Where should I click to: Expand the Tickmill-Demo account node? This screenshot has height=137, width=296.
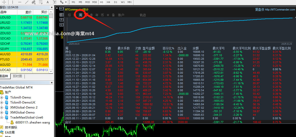pos(1,97)
